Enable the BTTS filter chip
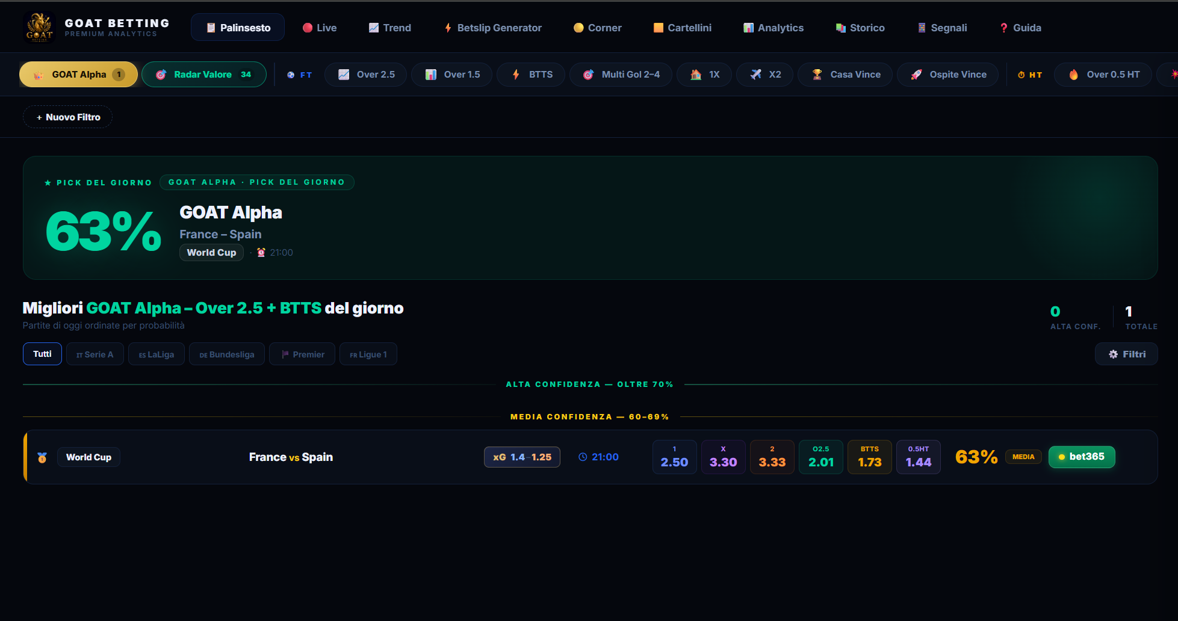 pyautogui.click(x=532, y=75)
